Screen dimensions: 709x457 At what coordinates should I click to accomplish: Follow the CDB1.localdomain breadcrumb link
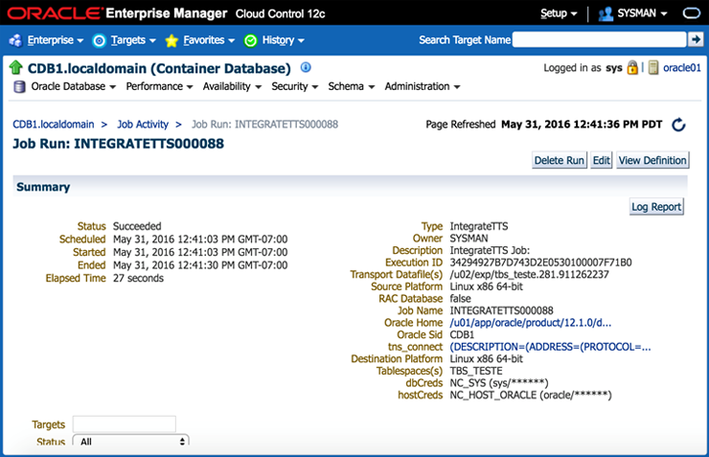pyautogui.click(x=54, y=125)
